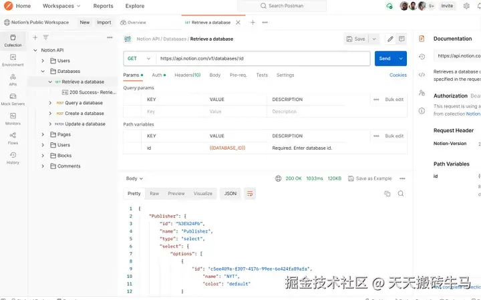Select the Raw response view

(154, 194)
